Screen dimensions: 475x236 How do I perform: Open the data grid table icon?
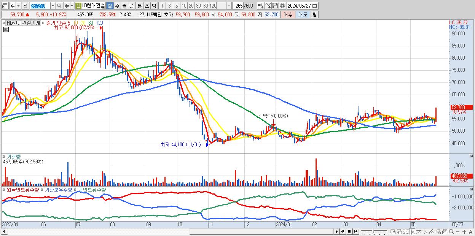(x=6, y=29)
